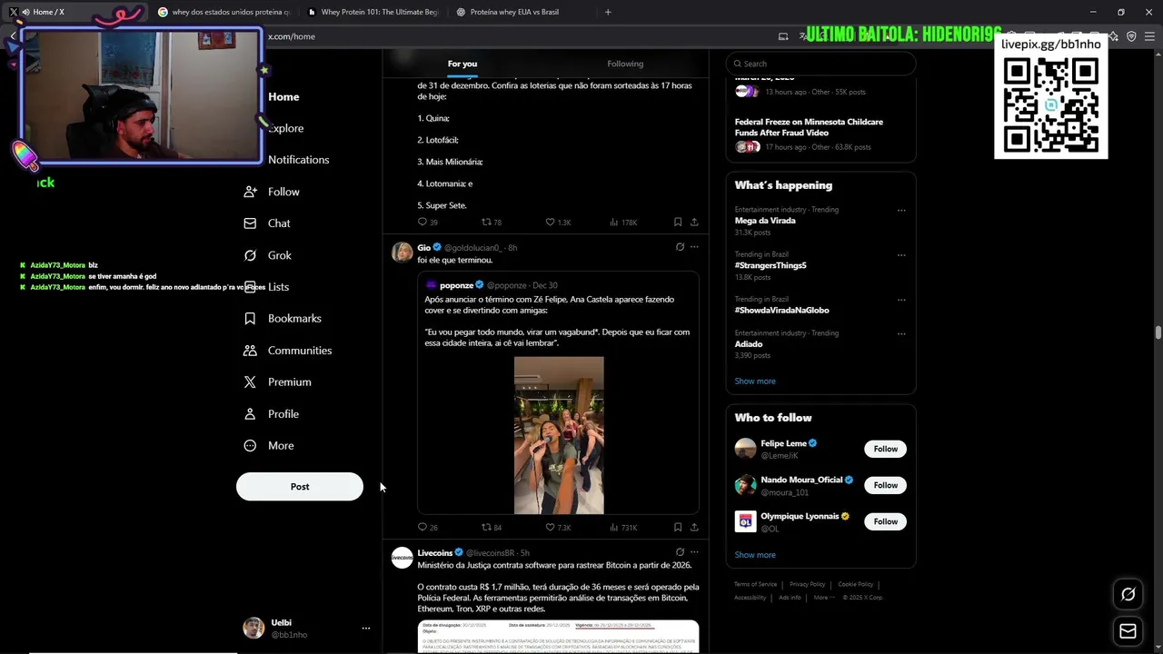Open the More menu in sidebar
Image resolution: width=1163 pixels, height=654 pixels.
269,446
